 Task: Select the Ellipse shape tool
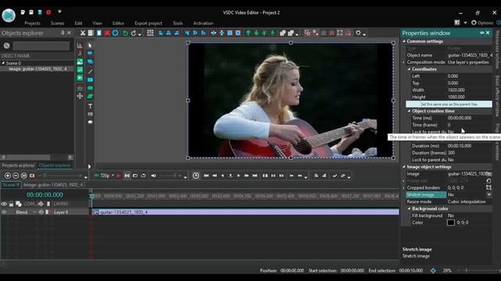[91, 88]
